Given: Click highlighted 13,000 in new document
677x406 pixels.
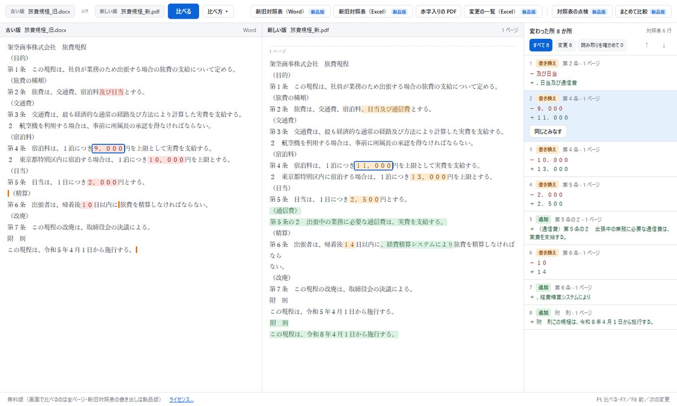Looking at the screenshot, I should coord(428,176).
